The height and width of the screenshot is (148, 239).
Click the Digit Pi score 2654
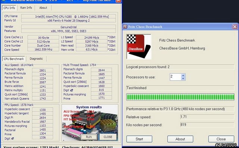tap(43, 118)
